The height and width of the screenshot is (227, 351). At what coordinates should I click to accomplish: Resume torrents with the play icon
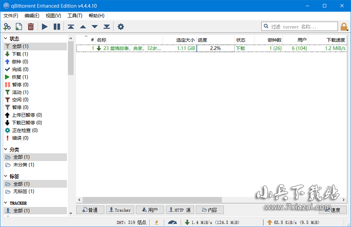click(x=45, y=27)
